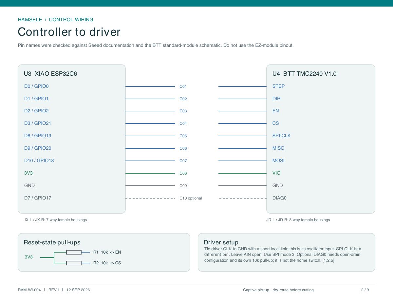Click the STEP pin on the driver
The height and width of the screenshot is (304, 393).
pyautogui.click(x=278, y=86)
